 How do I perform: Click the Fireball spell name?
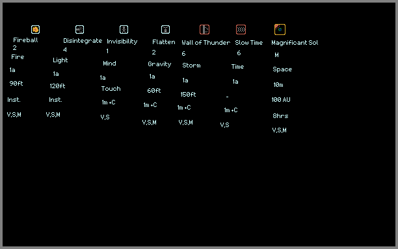click(x=25, y=40)
